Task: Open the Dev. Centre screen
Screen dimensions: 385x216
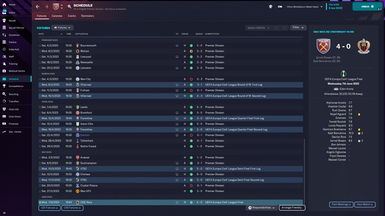Action: [16, 132]
